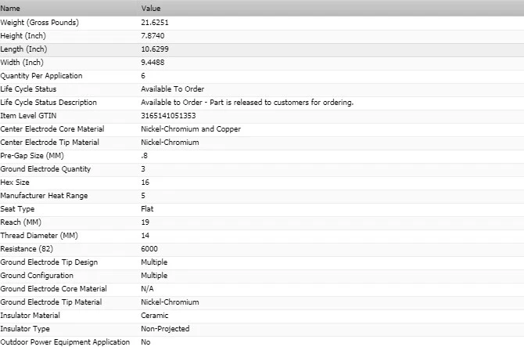Click Ground Electrode Tip Material's Nickel-Chromium value
The height and width of the screenshot is (347, 524).
point(170,302)
